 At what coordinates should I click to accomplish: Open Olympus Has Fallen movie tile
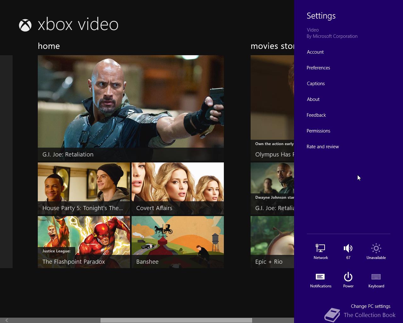[272, 108]
